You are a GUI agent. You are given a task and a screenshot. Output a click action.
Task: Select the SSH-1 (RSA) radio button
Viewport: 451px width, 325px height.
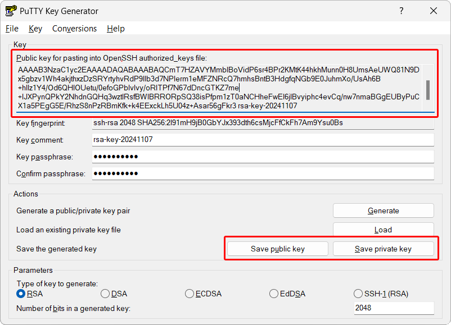[358, 294]
